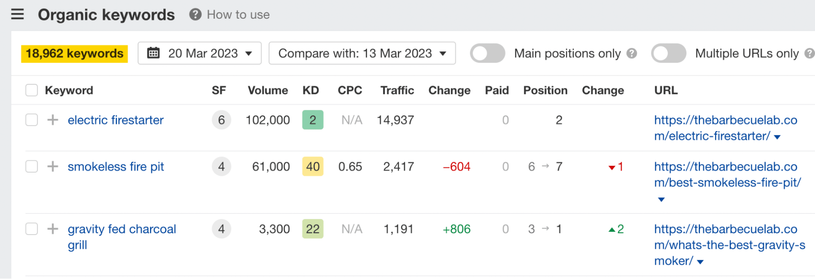
Task: Enable the "Main positions only" toggle
Action: point(488,53)
